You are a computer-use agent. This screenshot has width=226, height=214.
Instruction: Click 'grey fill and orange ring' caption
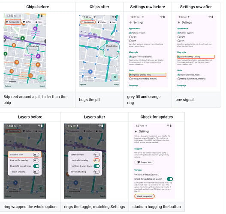pyautogui.click(x=144, y=100)
